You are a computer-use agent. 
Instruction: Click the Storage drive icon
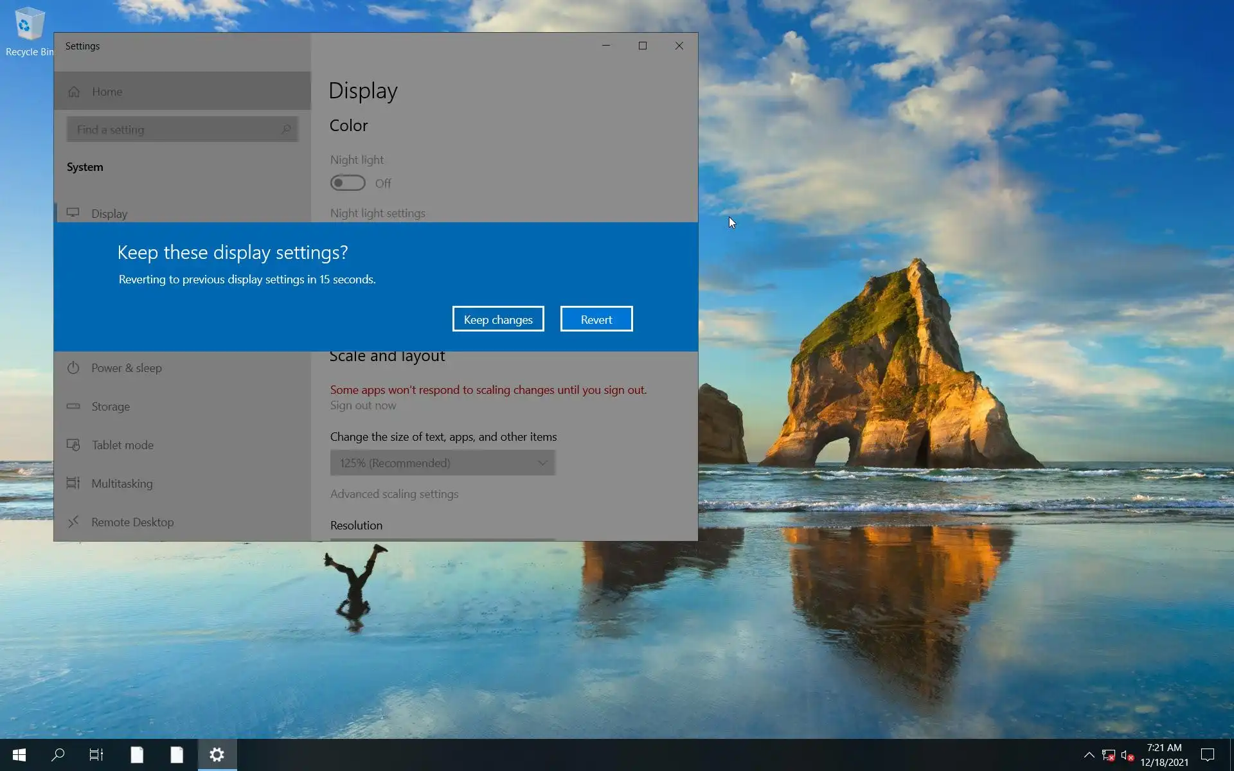coord(73,406)
